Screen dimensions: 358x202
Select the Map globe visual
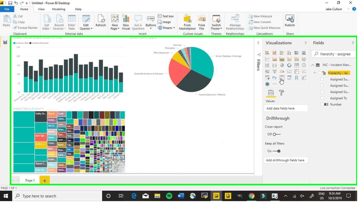coord(303,65)
